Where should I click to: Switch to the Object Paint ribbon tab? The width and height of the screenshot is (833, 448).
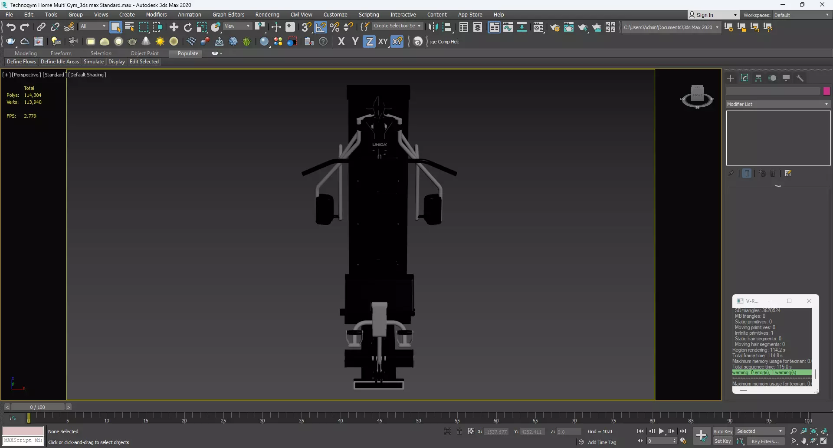(144, 53)
